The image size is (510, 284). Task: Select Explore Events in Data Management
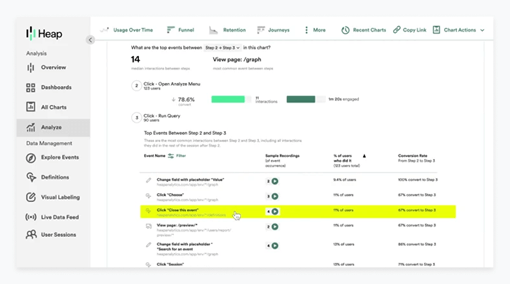59,157
